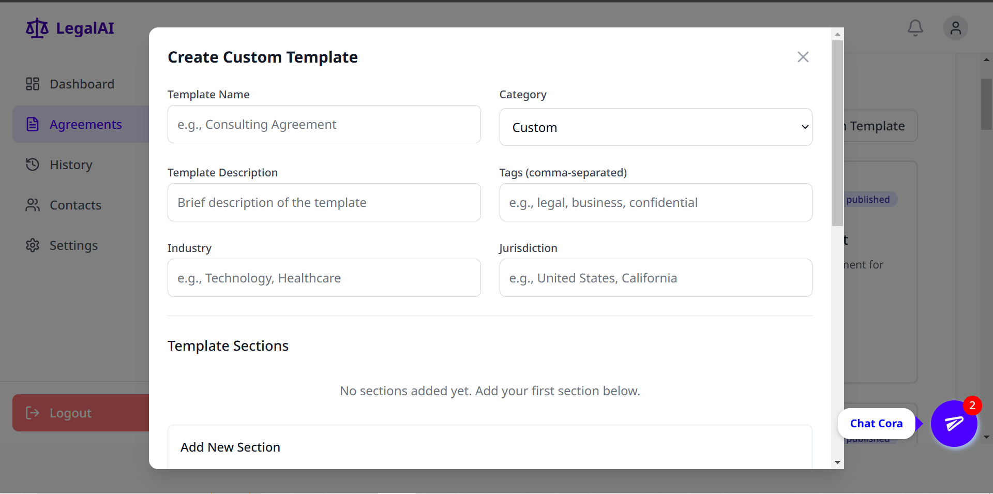Go to the Dashboard menu item
Viewport: 993px width, 494px height.
[82, 84]
